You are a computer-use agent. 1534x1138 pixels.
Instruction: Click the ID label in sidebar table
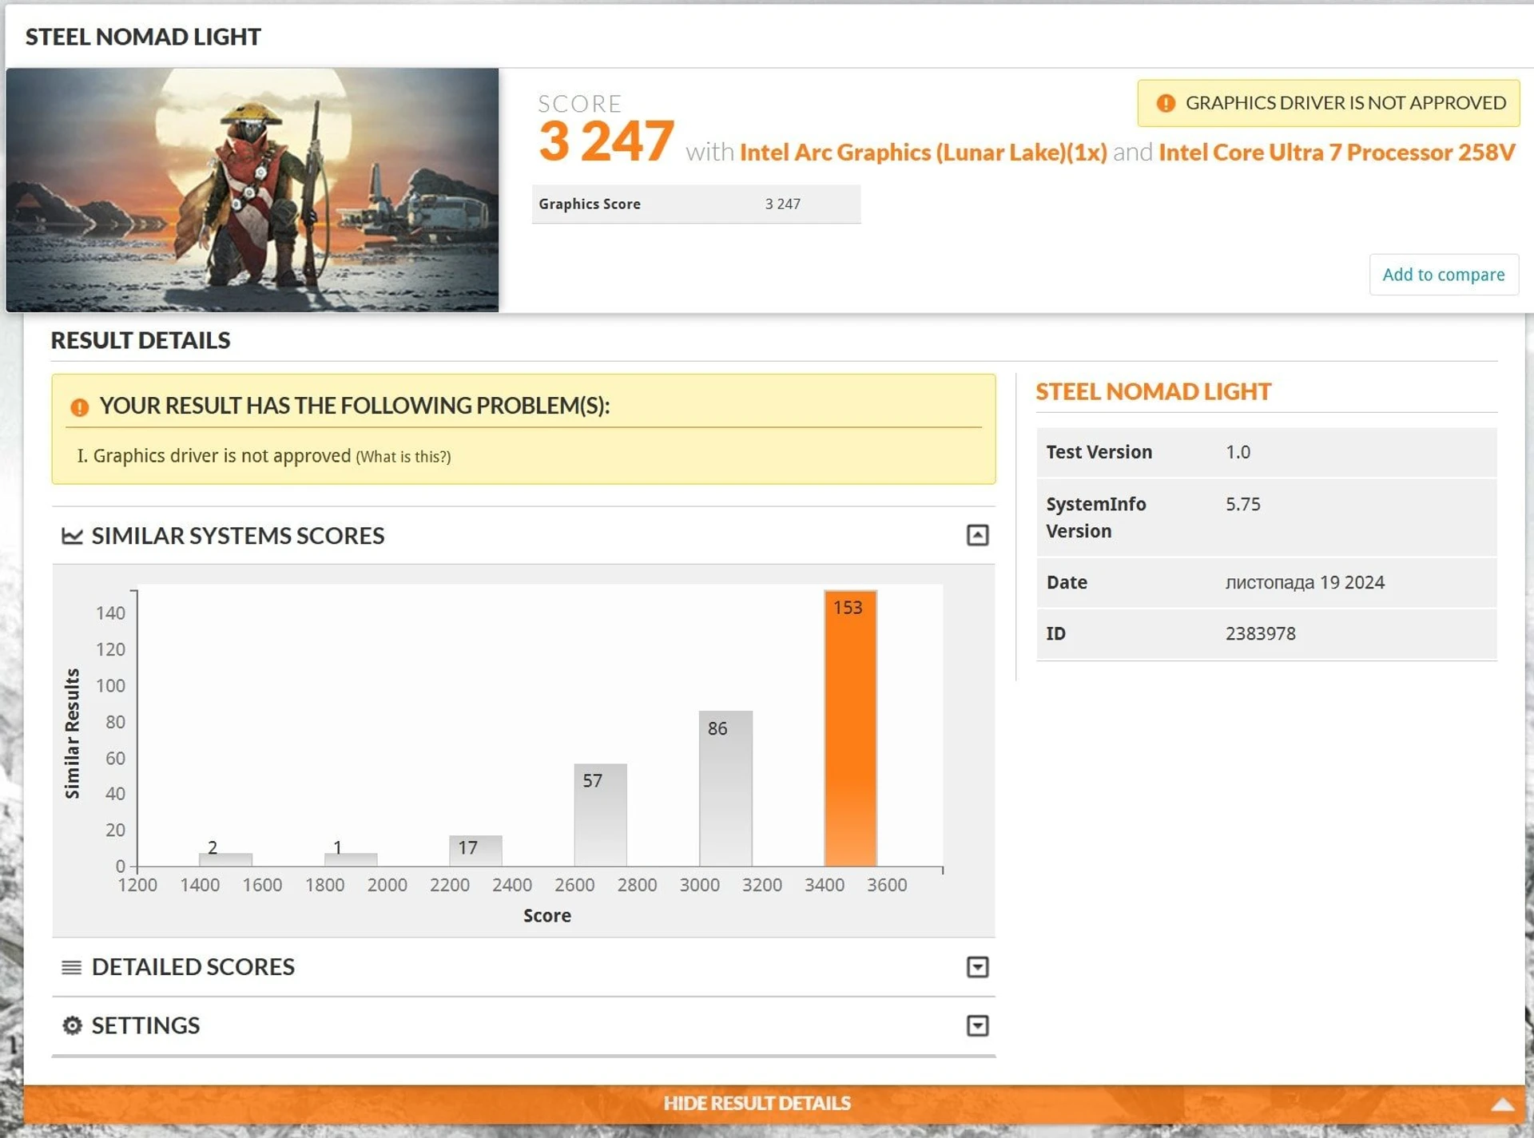tap(1056, 633)
